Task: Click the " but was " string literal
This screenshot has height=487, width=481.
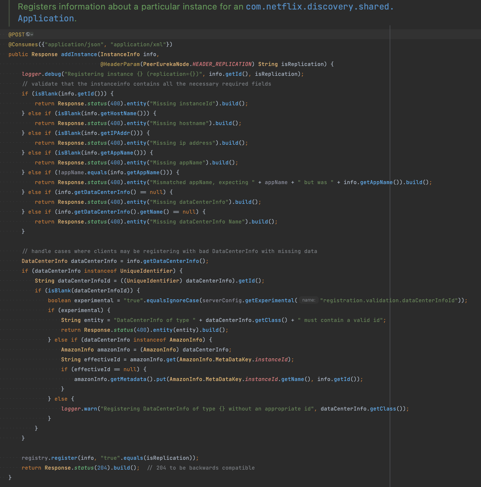Action: [316, 182]
